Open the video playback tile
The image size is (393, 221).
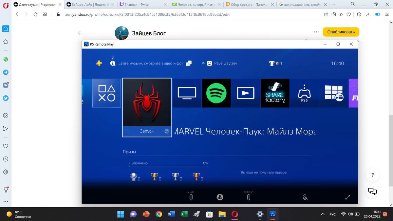(x=246, y=93)
